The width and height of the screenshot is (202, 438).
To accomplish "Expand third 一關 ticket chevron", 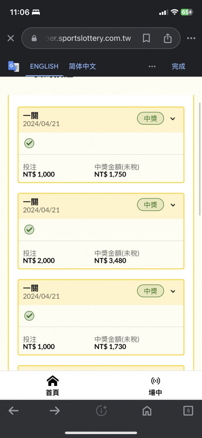I will pos(173,291).
